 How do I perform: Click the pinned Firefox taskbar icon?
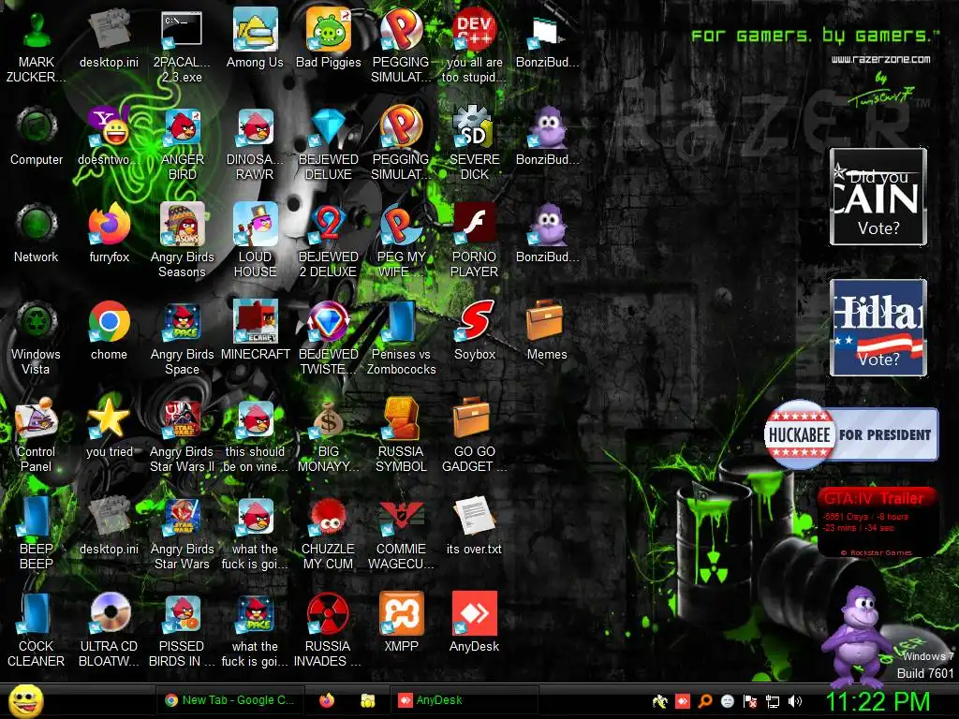pos(327,700)
